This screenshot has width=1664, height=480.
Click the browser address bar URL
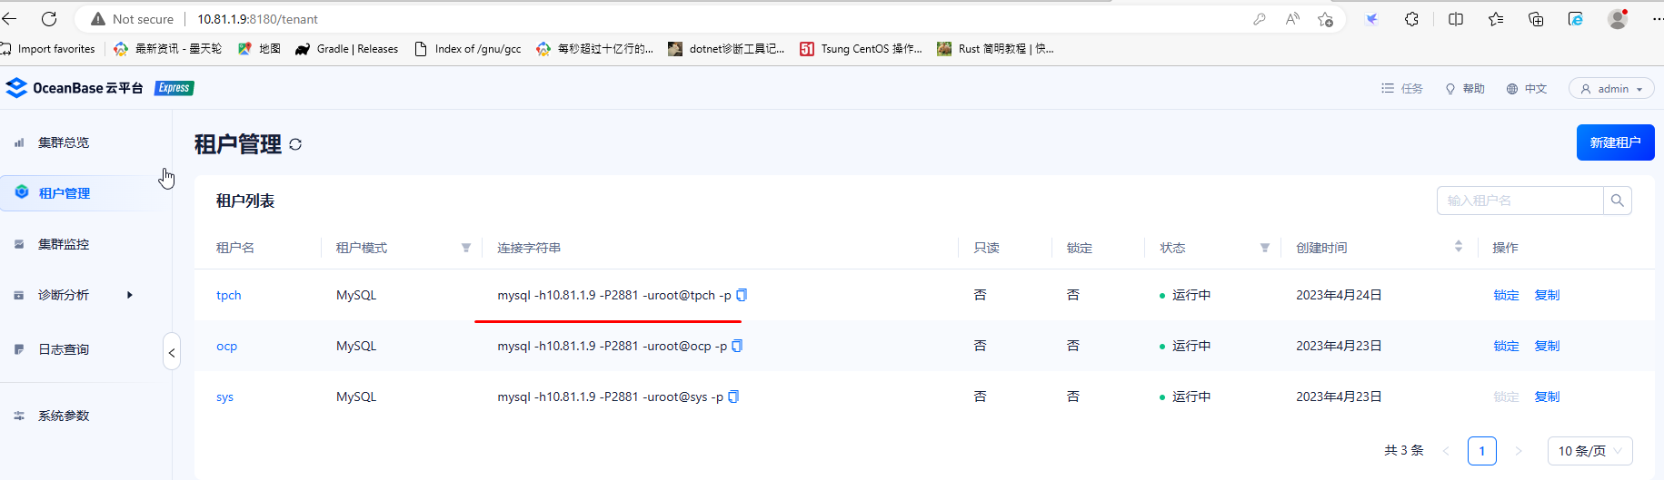pos(258,19)
